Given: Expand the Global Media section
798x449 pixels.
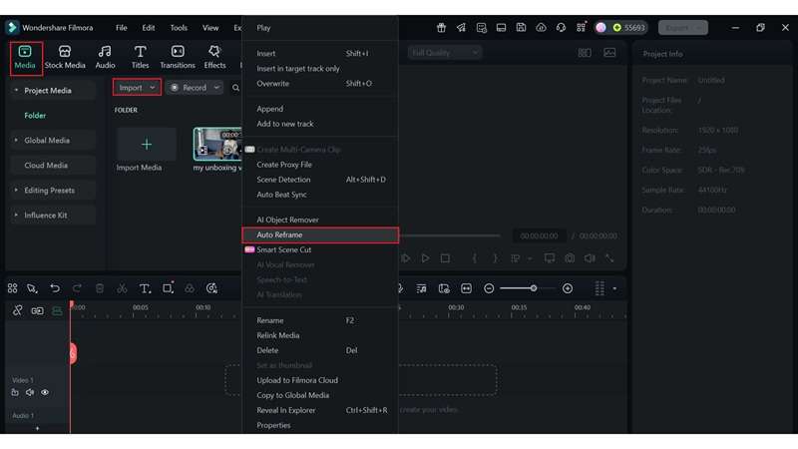Looking at the screenshot, I should [x=16, y=140].
